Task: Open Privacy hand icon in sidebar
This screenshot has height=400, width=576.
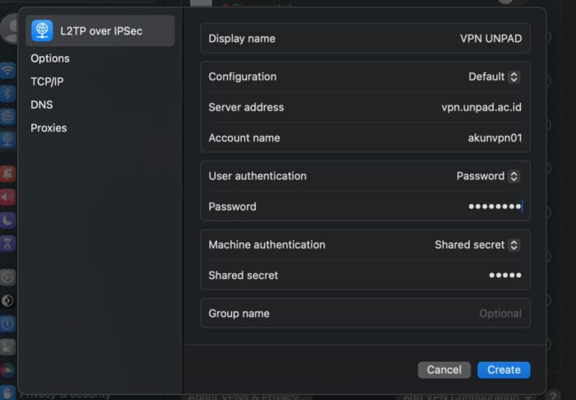Action: tap(7, 393)
